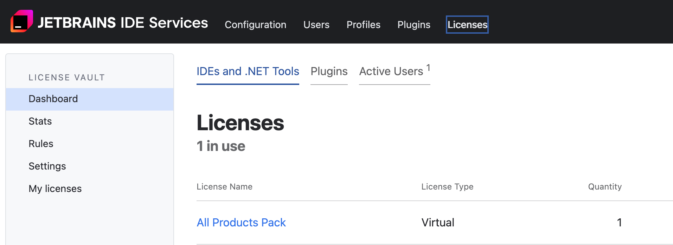Switch to the Plugins licenses tab

(x=329, y=72)
